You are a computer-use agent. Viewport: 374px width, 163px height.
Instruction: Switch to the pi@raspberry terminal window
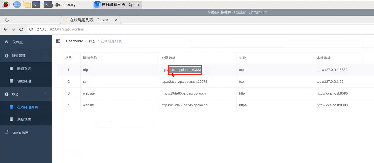(62, 4)
